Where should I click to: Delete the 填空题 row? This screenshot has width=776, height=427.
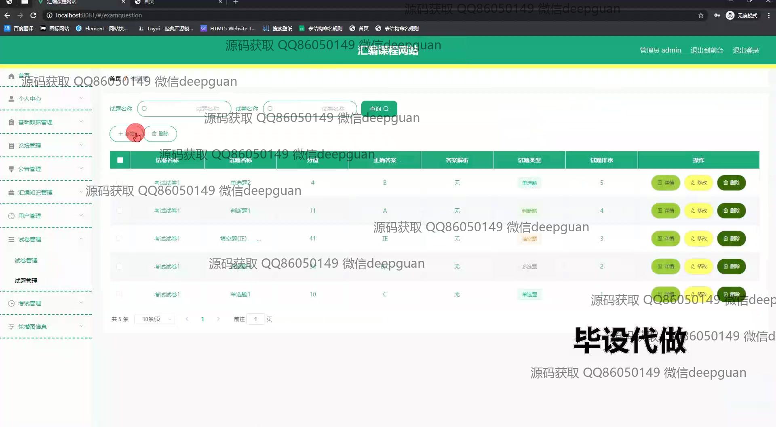732,239
